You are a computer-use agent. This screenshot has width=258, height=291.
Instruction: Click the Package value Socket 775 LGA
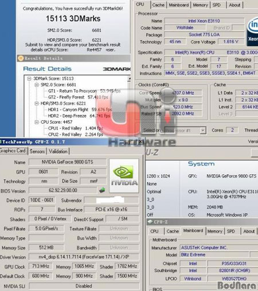pos(204,34)
